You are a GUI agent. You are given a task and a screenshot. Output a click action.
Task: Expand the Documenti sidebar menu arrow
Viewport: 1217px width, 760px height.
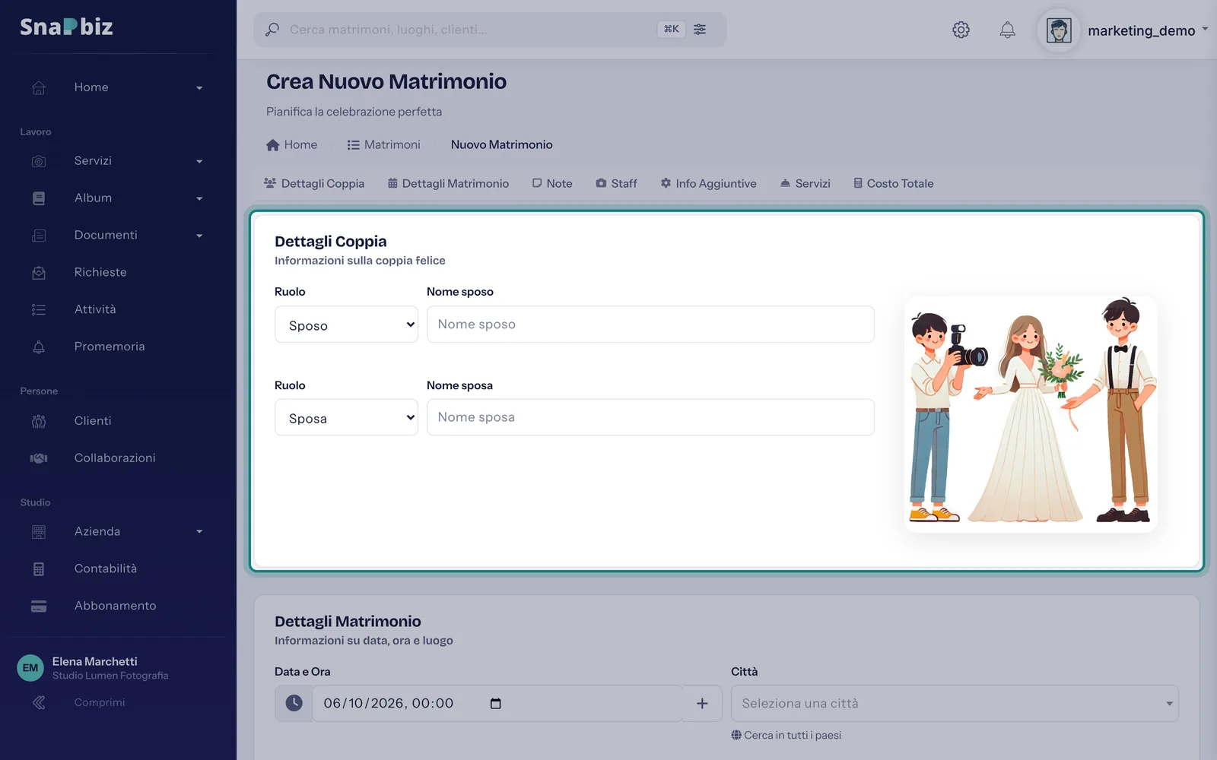coord(199,236)
